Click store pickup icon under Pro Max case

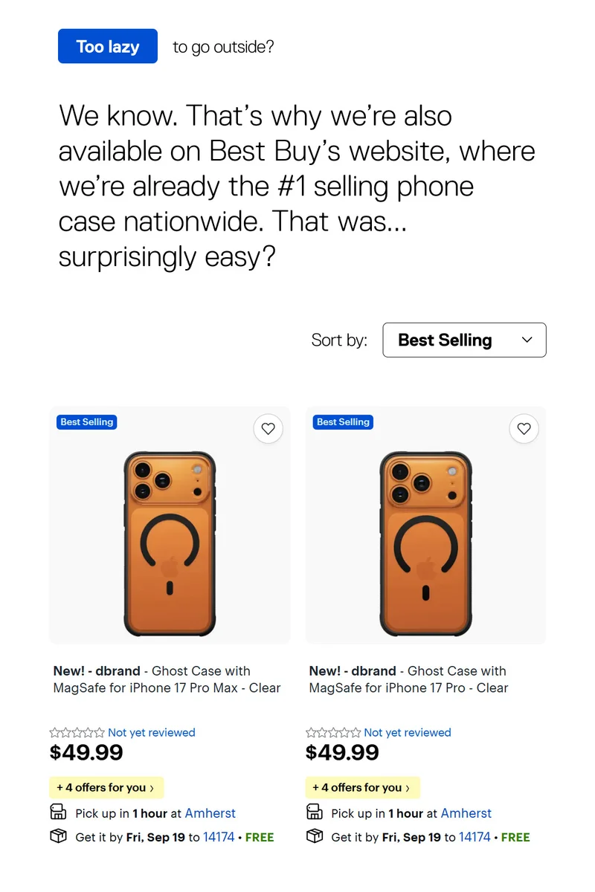coord(58,812)
